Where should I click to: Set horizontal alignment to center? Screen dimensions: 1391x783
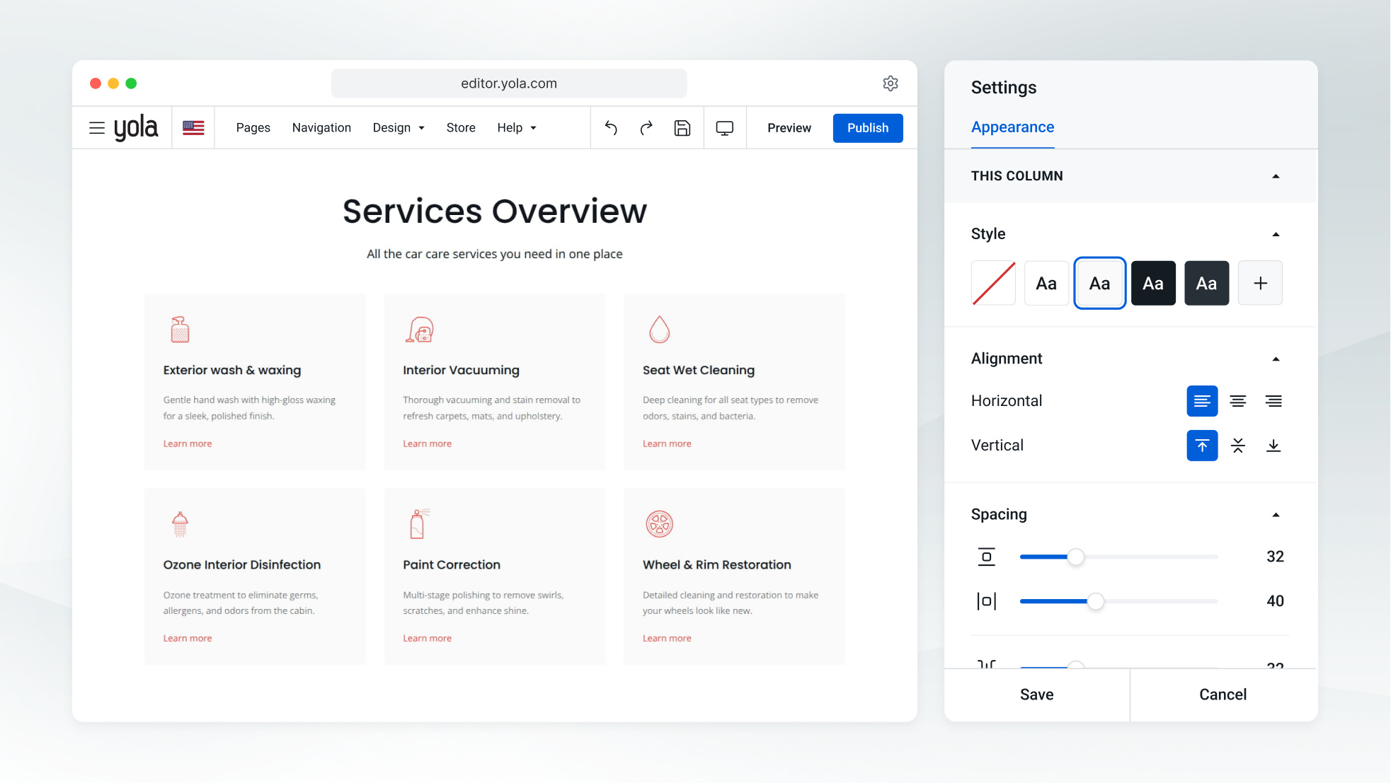(x=1237, y=401)
